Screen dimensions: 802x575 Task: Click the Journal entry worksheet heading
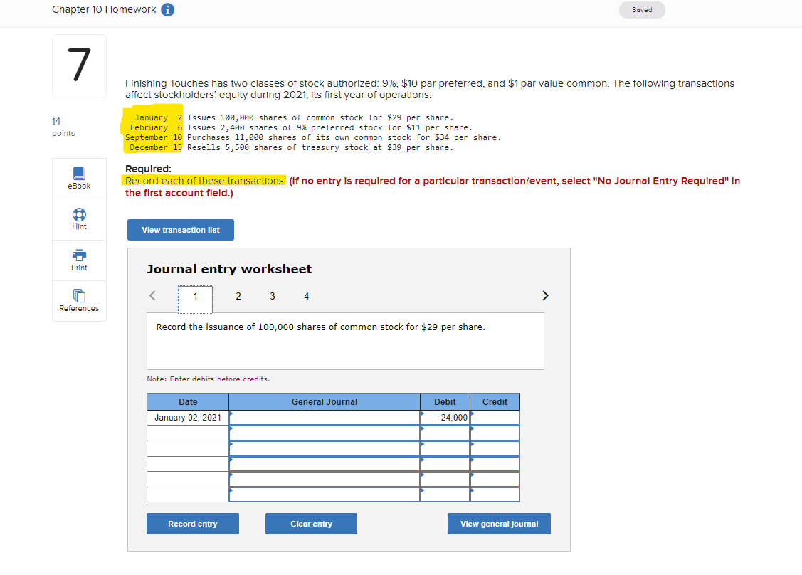point(229,269)
